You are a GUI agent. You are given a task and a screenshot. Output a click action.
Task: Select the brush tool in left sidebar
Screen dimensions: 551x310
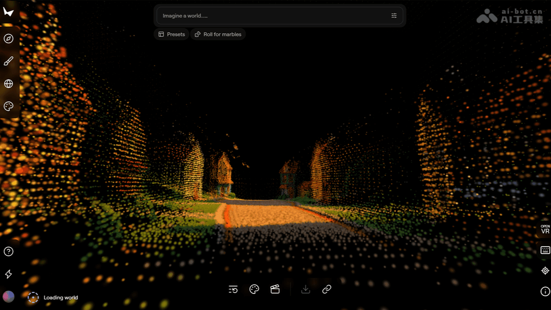pos(8,61)
